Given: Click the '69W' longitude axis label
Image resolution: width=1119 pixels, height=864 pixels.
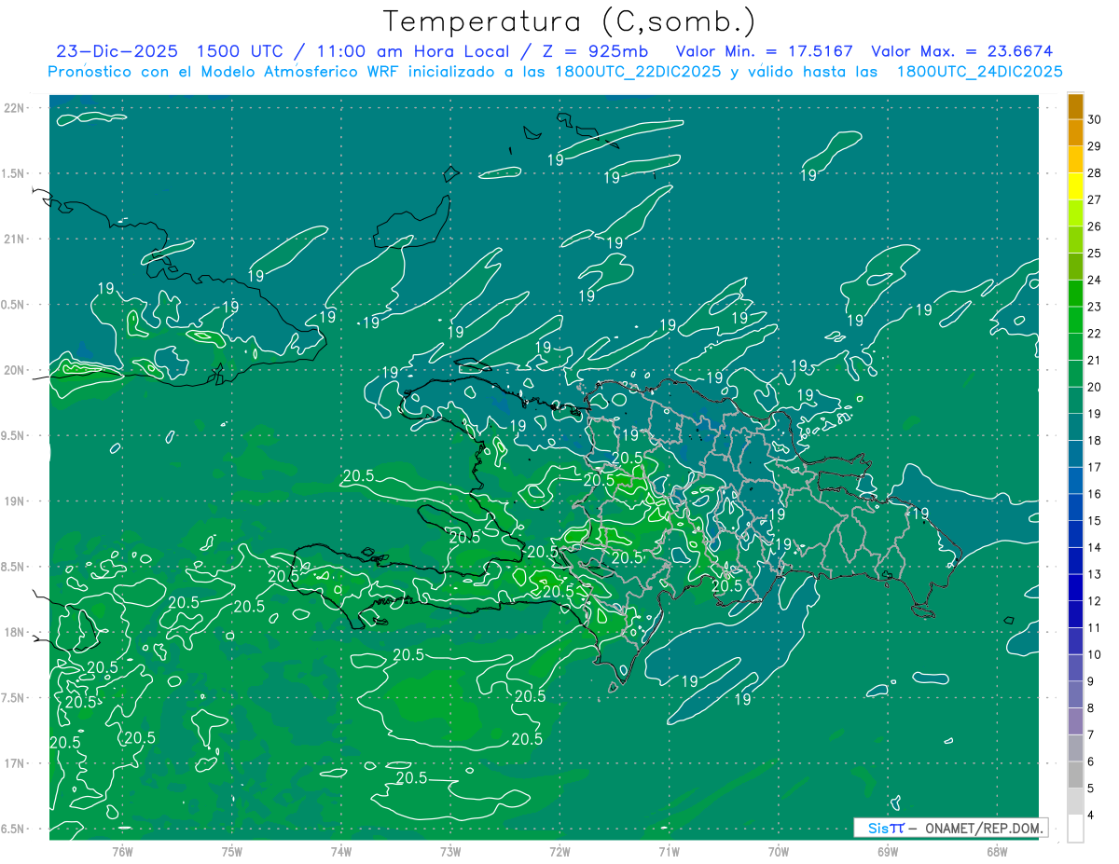Looking at the screenshot, I should [x=887, y=851].
